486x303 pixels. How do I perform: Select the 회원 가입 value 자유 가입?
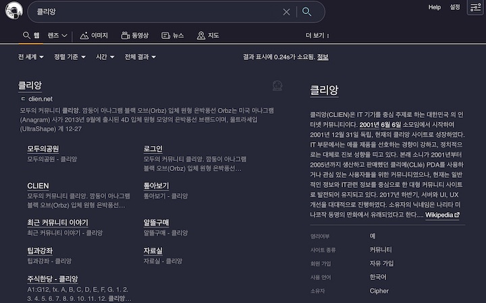pos(381,263)
